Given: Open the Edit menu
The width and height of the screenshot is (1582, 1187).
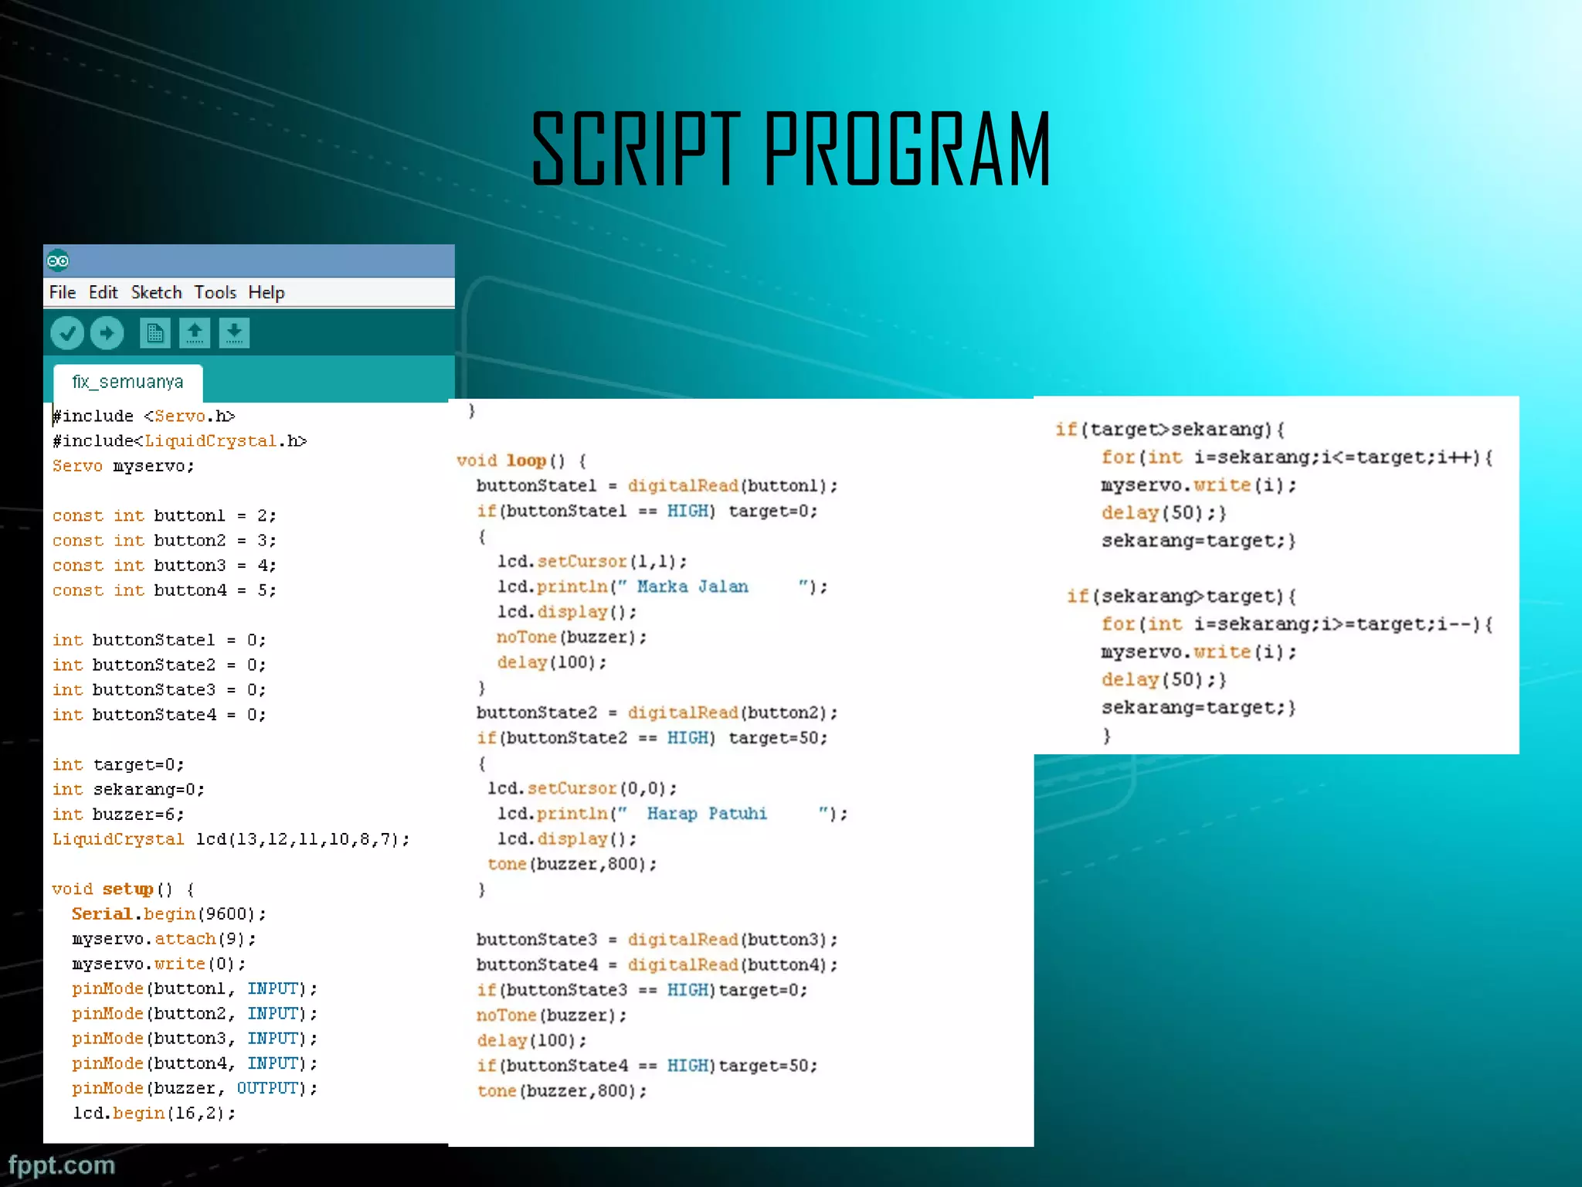Looking at the screenshot, I should [x=103, y=293].
